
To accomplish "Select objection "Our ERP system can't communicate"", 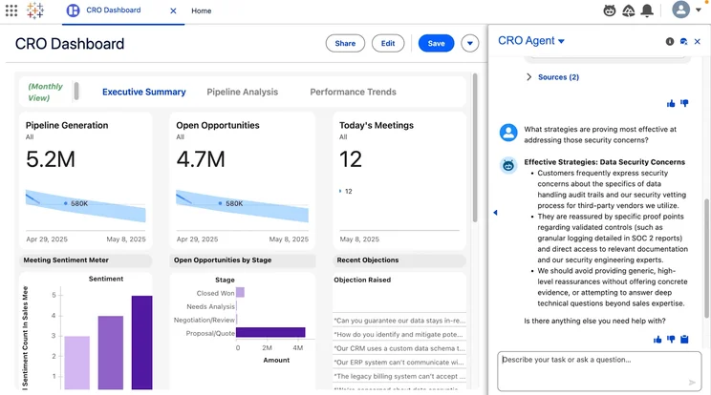I will point(399,363).
